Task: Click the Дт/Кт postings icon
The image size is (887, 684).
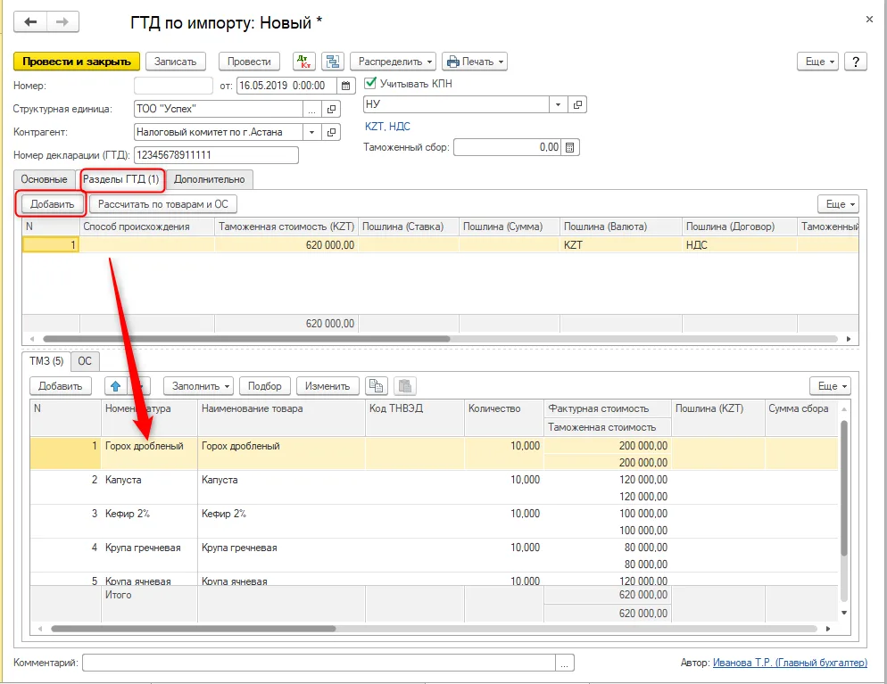Action: coord(304,62)
